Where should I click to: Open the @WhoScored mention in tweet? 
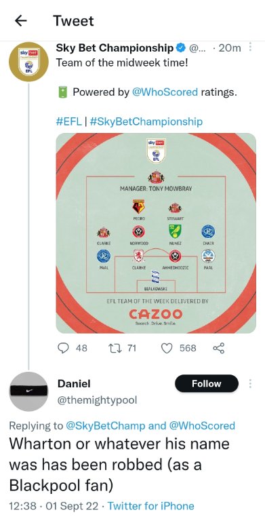165,92
